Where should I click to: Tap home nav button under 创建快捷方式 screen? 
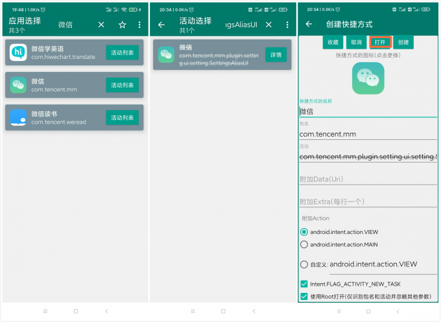(x=368, y=312)
